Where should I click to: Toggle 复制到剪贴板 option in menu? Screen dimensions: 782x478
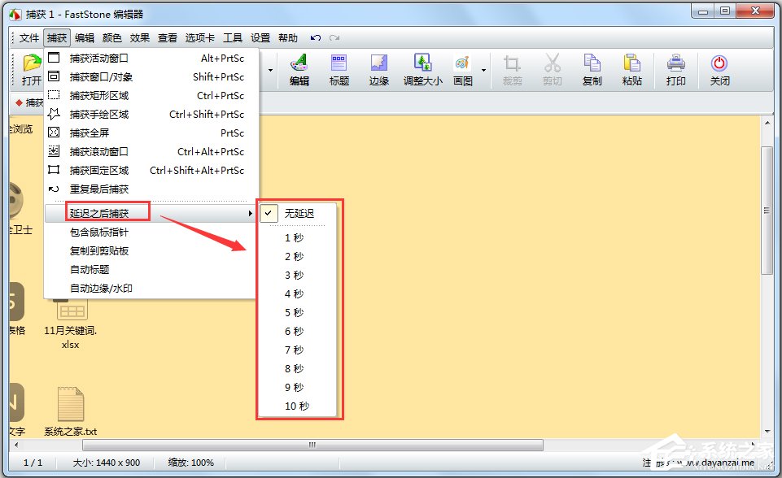99,251
